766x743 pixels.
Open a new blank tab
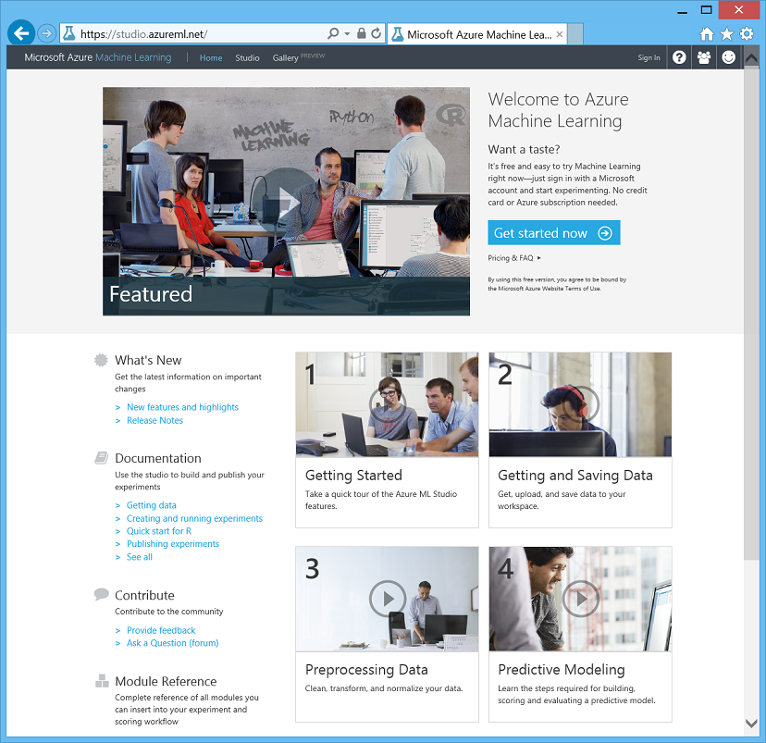click(x=575, y=34)
